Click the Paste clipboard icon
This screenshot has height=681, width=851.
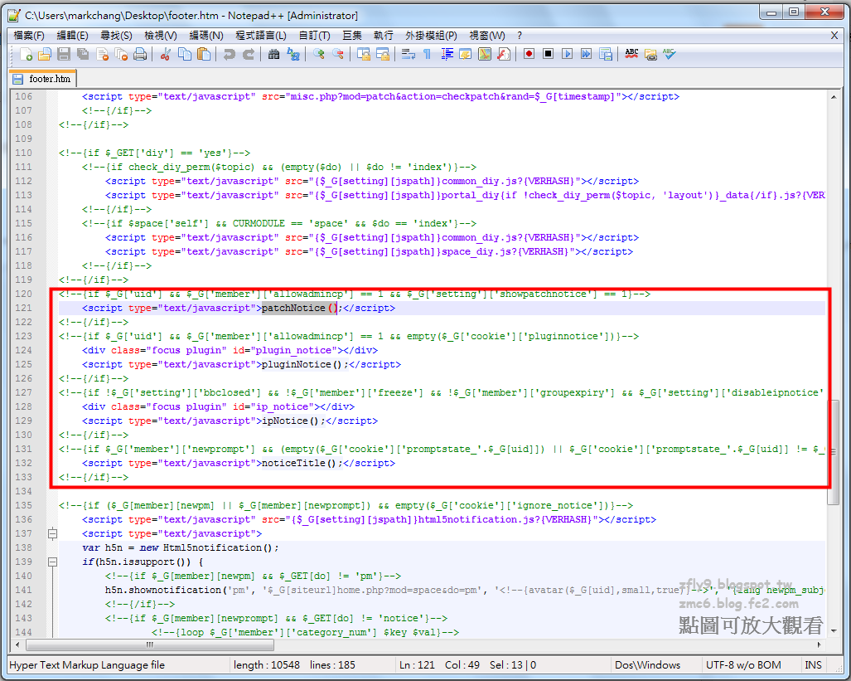click(204, 54)
